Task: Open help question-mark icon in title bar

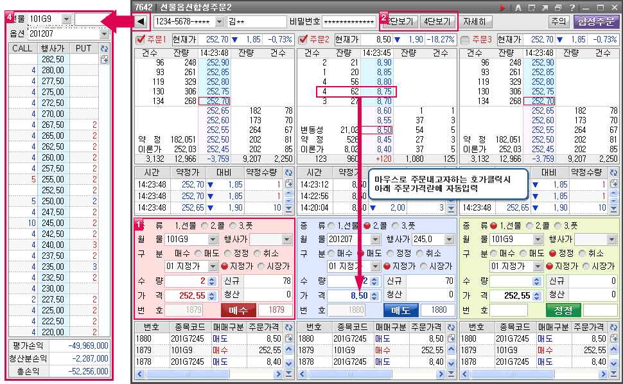Action: pyautogui.click(x=572, y=8)
